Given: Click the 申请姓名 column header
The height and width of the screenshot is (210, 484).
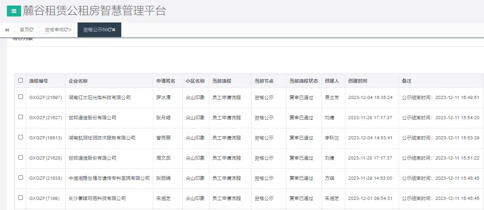Looking at the screenshot, I should [x=166, y=81].
